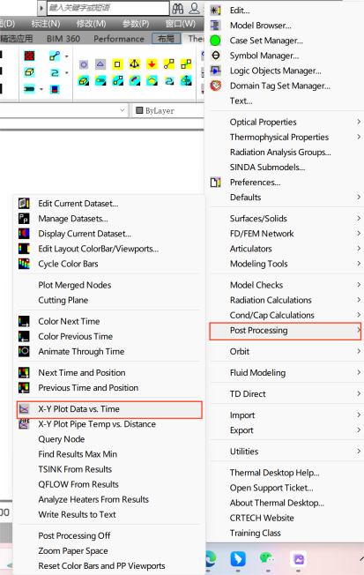
Task: Open Microsoft Edge from the taskbar
Action: 211,559
